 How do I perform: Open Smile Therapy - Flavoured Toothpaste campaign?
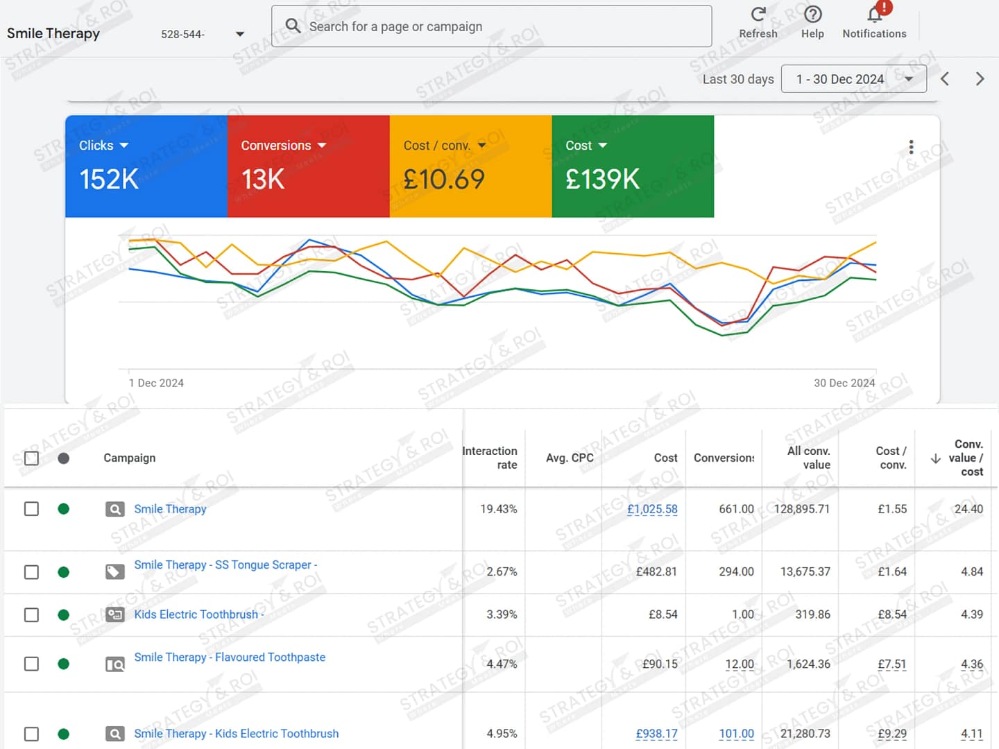point(230,657)
